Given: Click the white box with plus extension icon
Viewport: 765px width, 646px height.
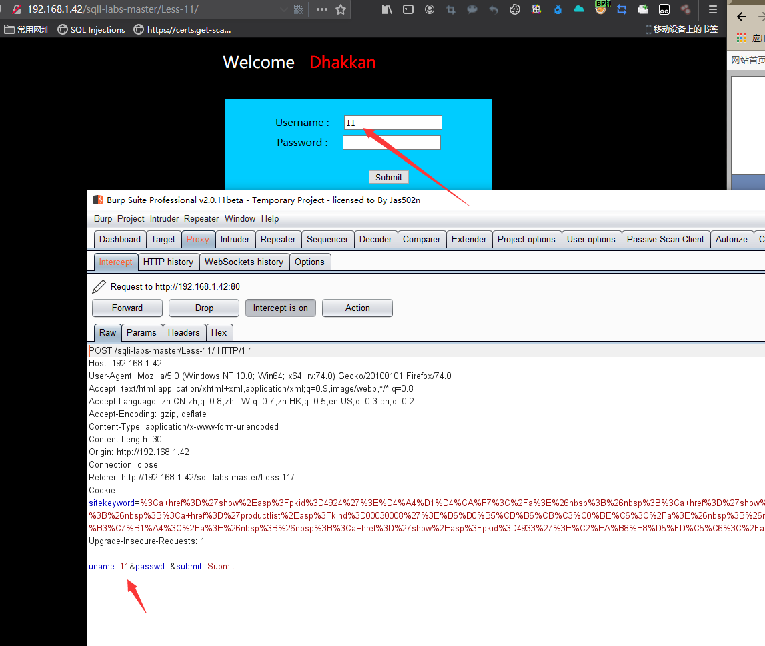Looking at the screenshot, I should click(643, 9).
